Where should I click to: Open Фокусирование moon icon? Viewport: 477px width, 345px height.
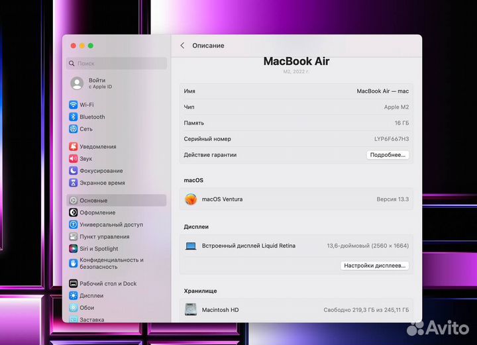pyautogui.click(x=73, y=171)
